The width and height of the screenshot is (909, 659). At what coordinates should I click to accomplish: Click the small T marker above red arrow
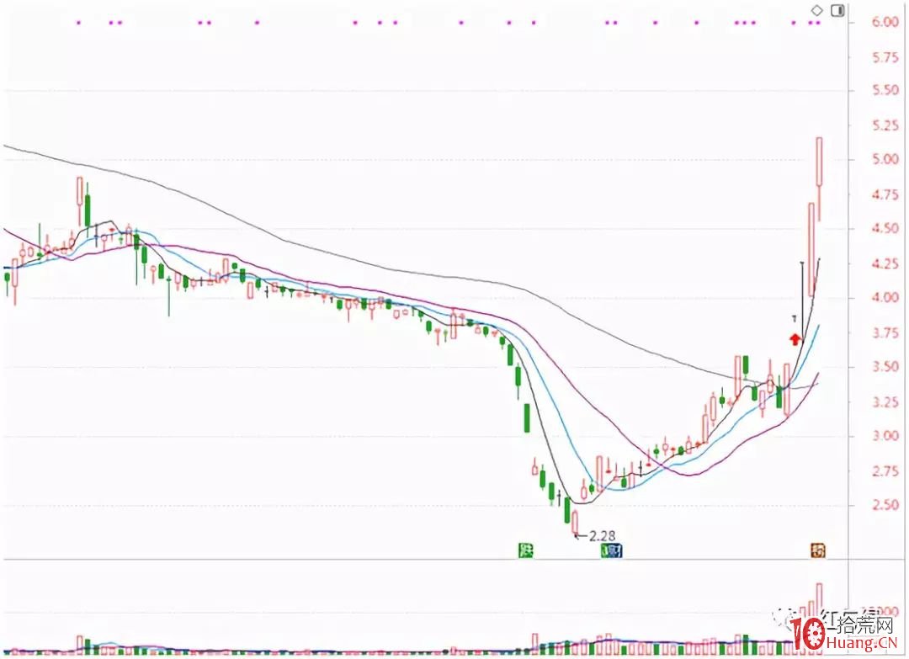[x=795, y=319]
